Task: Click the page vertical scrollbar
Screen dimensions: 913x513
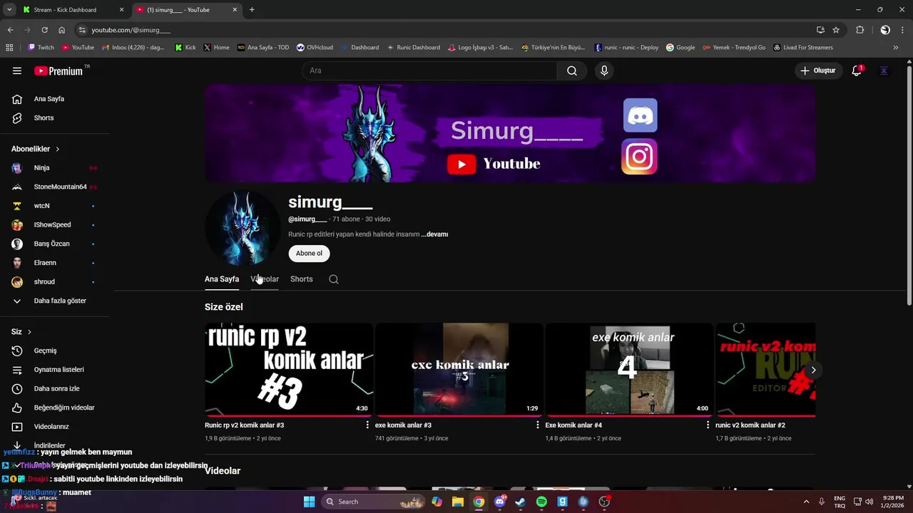Action: coord(909,185)
